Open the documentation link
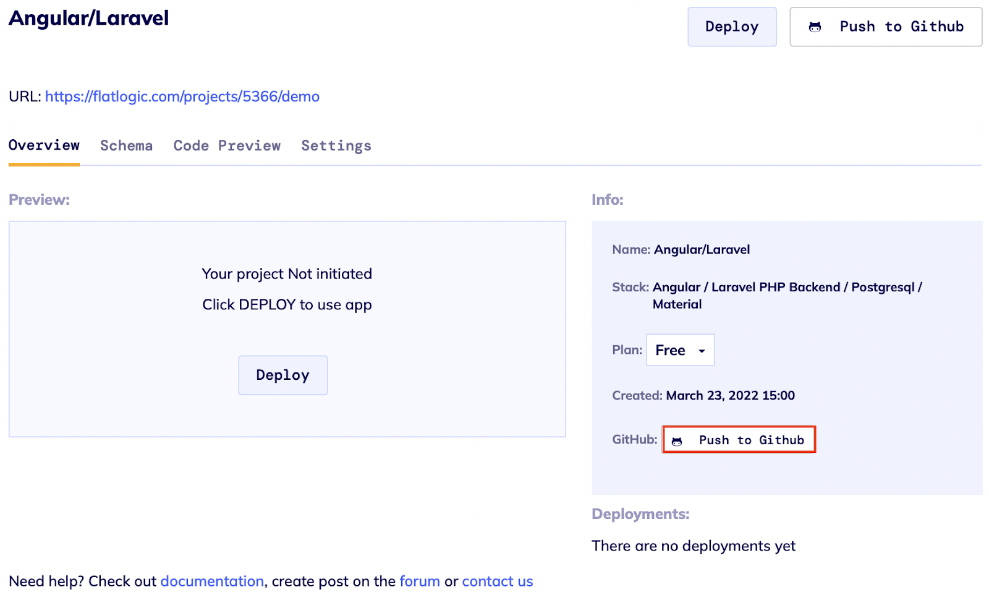 212,581
